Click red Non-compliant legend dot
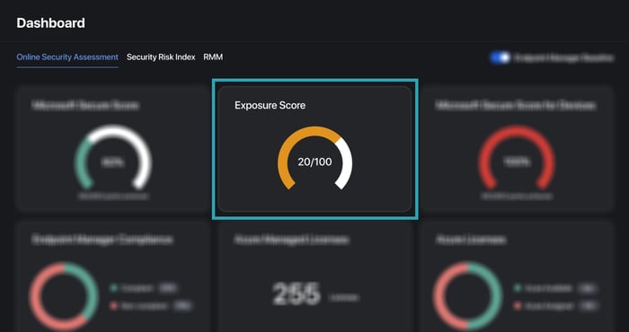The height and width of the screenshot is (332, 629). (114, 306)
